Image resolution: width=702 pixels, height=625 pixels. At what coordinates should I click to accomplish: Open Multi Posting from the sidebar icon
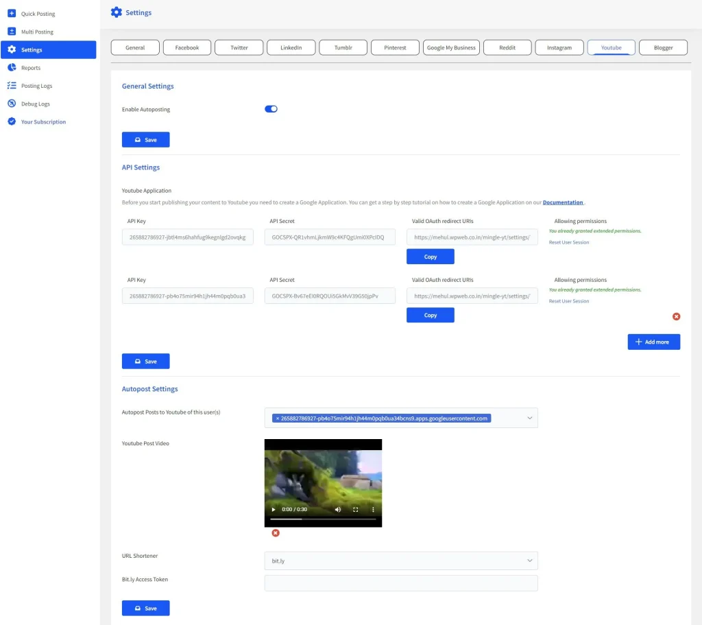(x=12, y=32)
